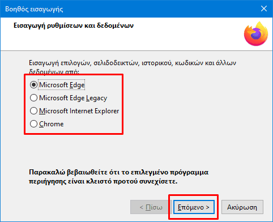Click the bold 'Παρακαλώ βεβαιωθείτε' warning text
Viewport: 273px width, 222px height.
pos(118,177)
